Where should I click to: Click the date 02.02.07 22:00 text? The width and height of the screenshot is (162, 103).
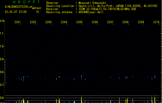16,12
